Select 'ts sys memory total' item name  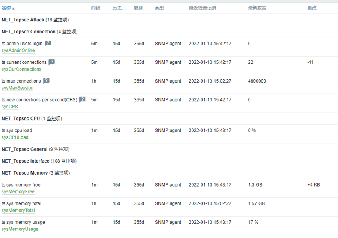pyautogui.click(x=21, y=203)
